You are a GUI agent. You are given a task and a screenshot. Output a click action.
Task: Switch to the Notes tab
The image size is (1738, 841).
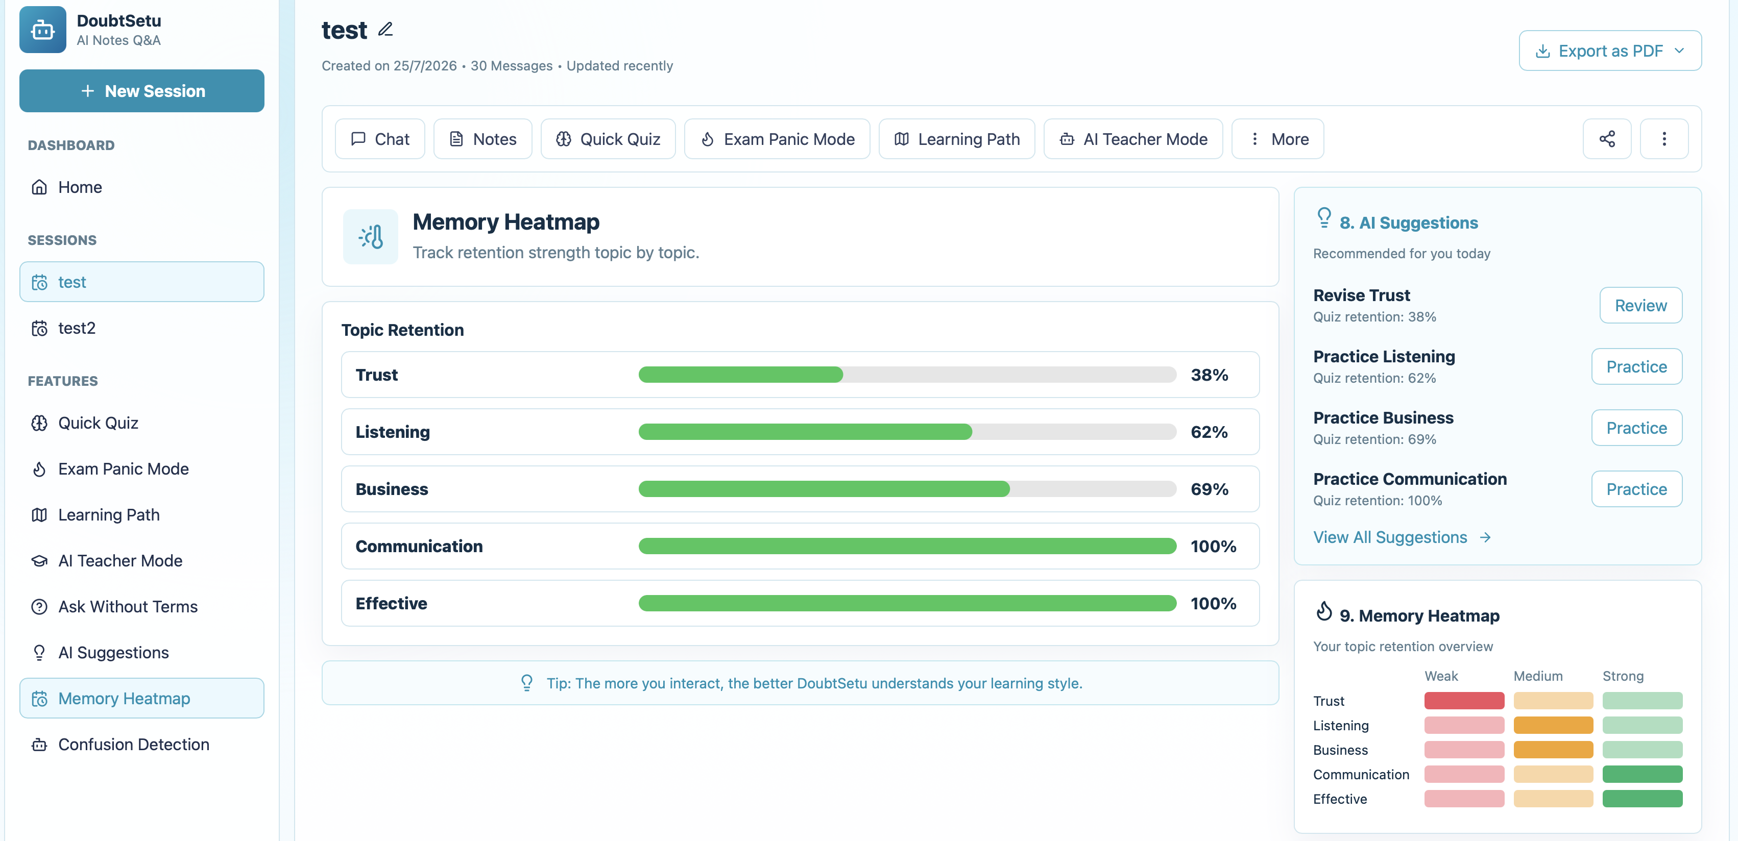(x=482, y=139)
